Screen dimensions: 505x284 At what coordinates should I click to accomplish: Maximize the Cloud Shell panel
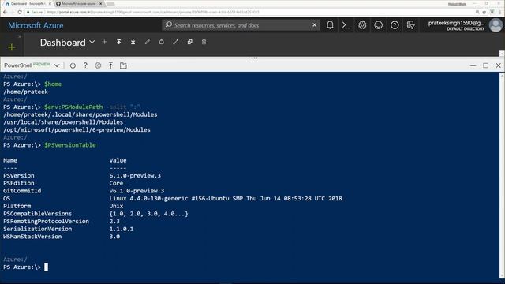[486, 65]
